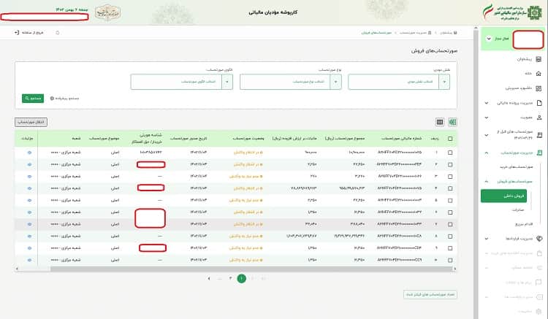Check the checkbox for row 1
The width and height of the screenshot is (548, 319).
pyautogui.click(x=450, y=153)
